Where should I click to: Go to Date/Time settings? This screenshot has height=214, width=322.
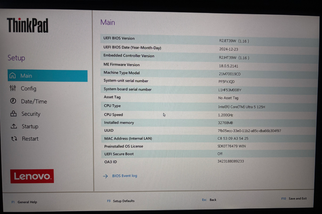pyautogui.click(x=34, y=101)
